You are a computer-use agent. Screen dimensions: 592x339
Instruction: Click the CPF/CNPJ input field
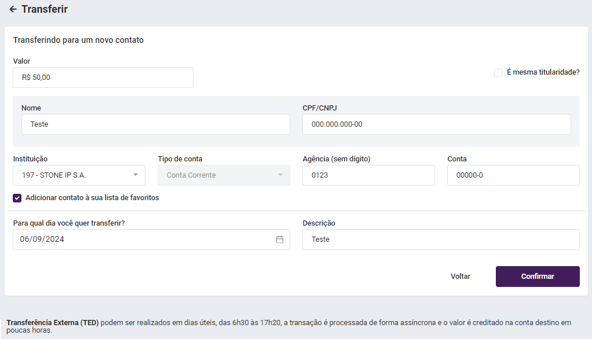436,124
